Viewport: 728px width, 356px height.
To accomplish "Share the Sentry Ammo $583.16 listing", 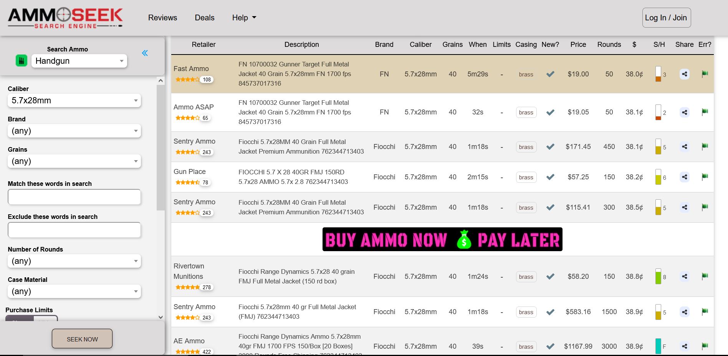I will point(684,312).
